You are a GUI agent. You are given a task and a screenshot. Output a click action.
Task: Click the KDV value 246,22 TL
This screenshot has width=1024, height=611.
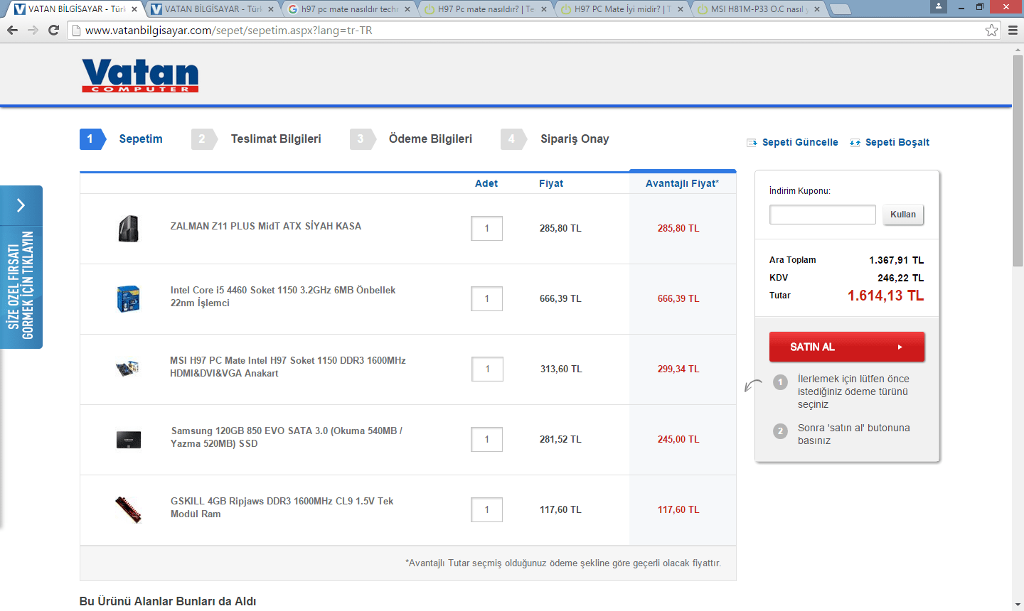point(901,278)
